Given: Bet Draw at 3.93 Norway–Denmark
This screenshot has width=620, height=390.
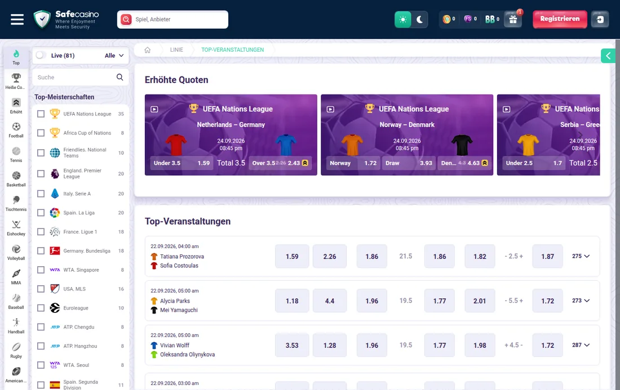Looking at the screenshot, I should coord(409,163).
